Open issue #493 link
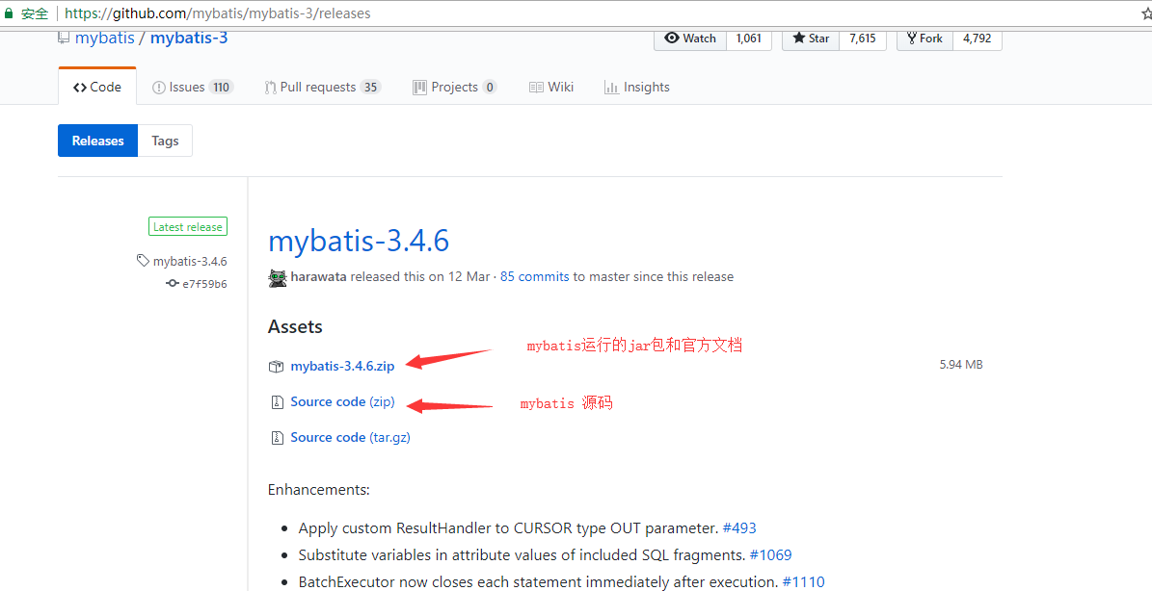Screen dimensions: 1152x591 tap(739, 527)
